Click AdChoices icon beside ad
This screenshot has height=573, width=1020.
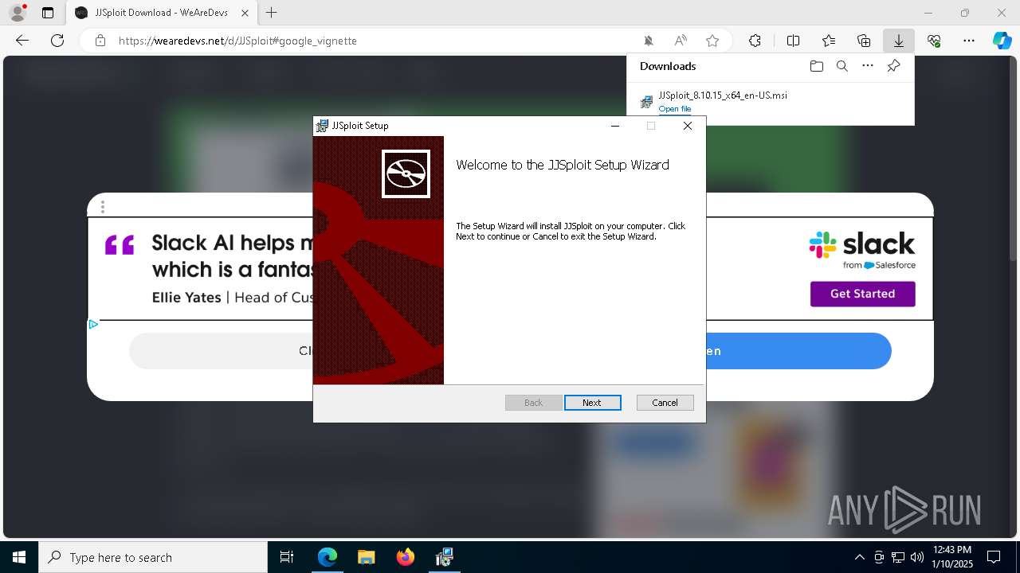click(93, 324)
